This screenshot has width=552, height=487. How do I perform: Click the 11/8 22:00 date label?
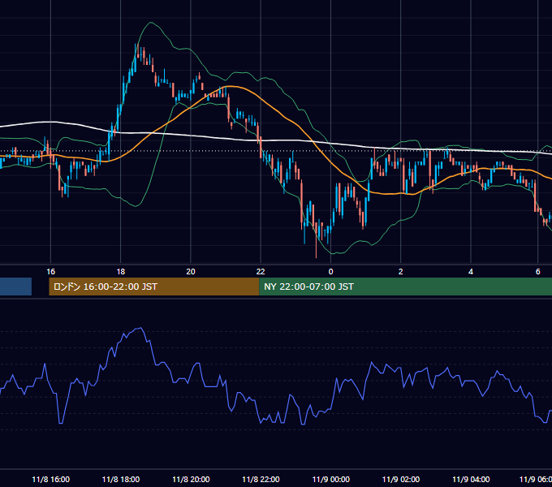click(261, 479)
